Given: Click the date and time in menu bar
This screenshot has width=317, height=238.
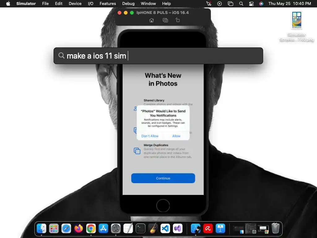Looking at the screenshot, I should coord(289,4).
